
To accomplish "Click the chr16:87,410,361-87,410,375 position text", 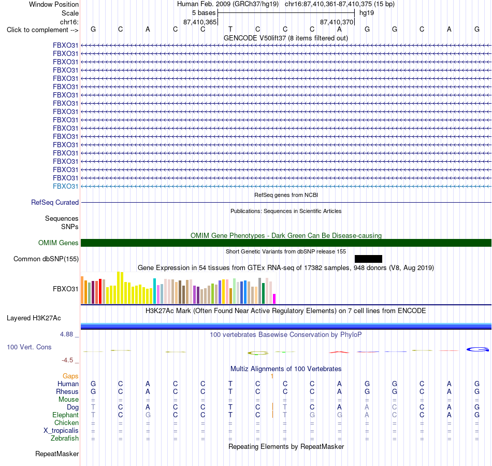I will click(x=340, y=4).
